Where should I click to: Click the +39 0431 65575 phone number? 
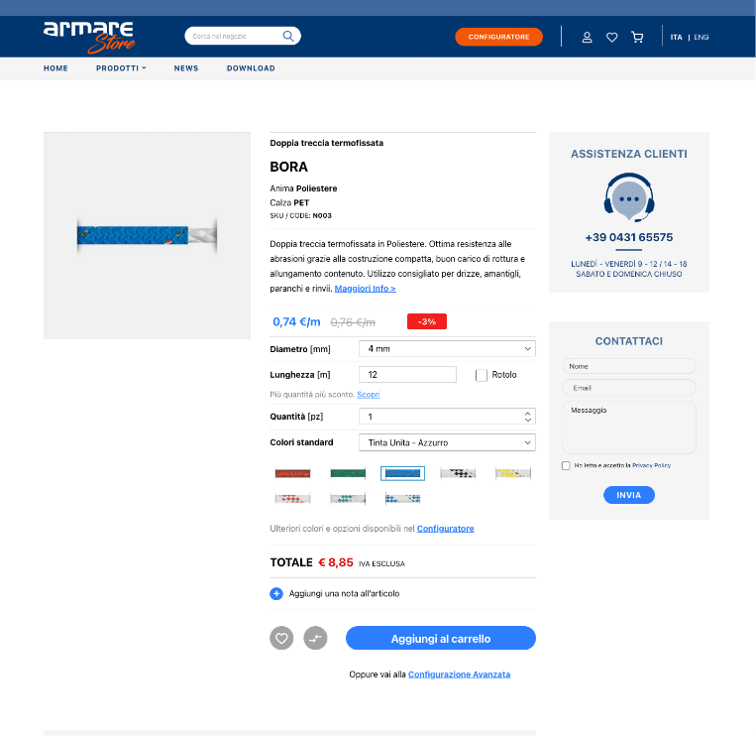coord(629,237)
